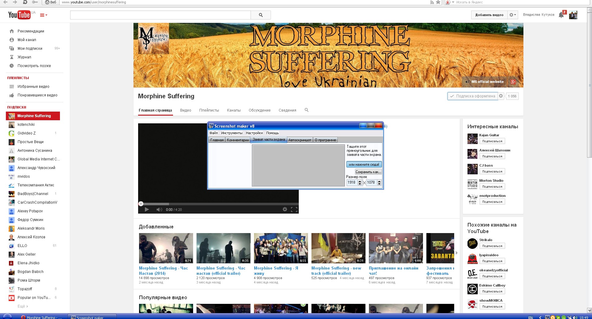
Task: Subscribe to the Morton Studio channel
Action: pos(492,187)
